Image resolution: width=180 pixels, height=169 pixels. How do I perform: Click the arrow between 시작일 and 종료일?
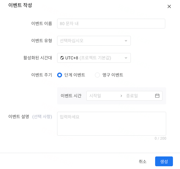(121, 96)
